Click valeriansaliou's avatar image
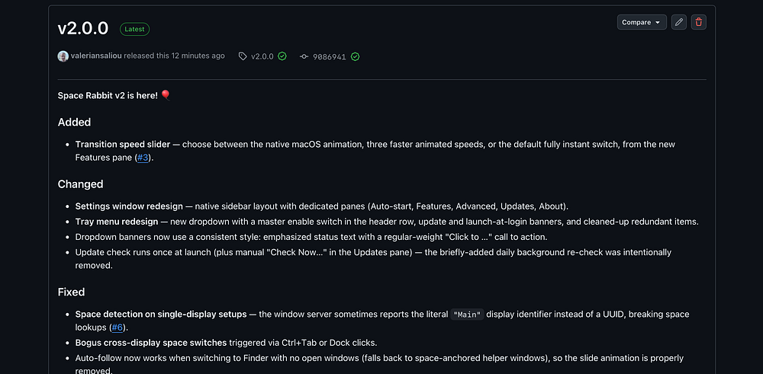This screenshot has width=763, height=374. 63,56
